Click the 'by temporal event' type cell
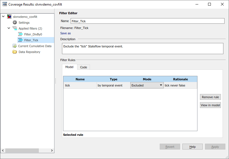This screenshot has height=159, width=229. coord(113,85)
